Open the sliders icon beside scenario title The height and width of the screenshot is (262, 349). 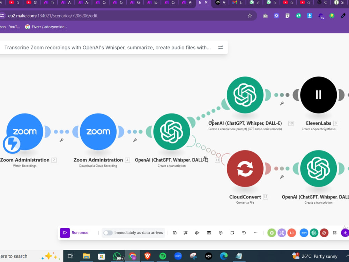pyautogui.click(x=220, y=48)
